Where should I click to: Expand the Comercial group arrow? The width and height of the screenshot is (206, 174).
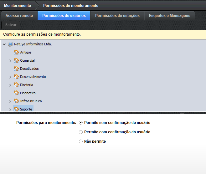[10, 61]
